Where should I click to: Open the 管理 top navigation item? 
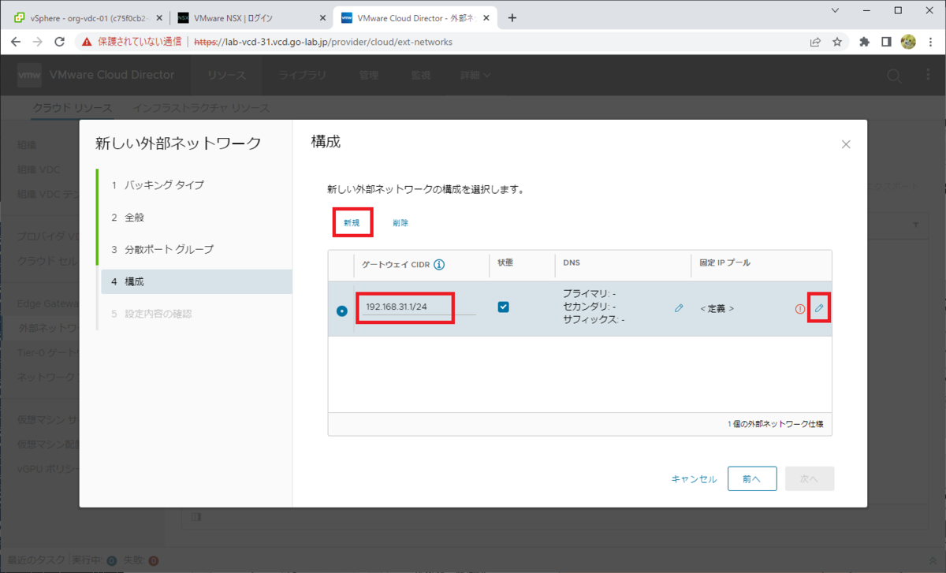(369, 76)
